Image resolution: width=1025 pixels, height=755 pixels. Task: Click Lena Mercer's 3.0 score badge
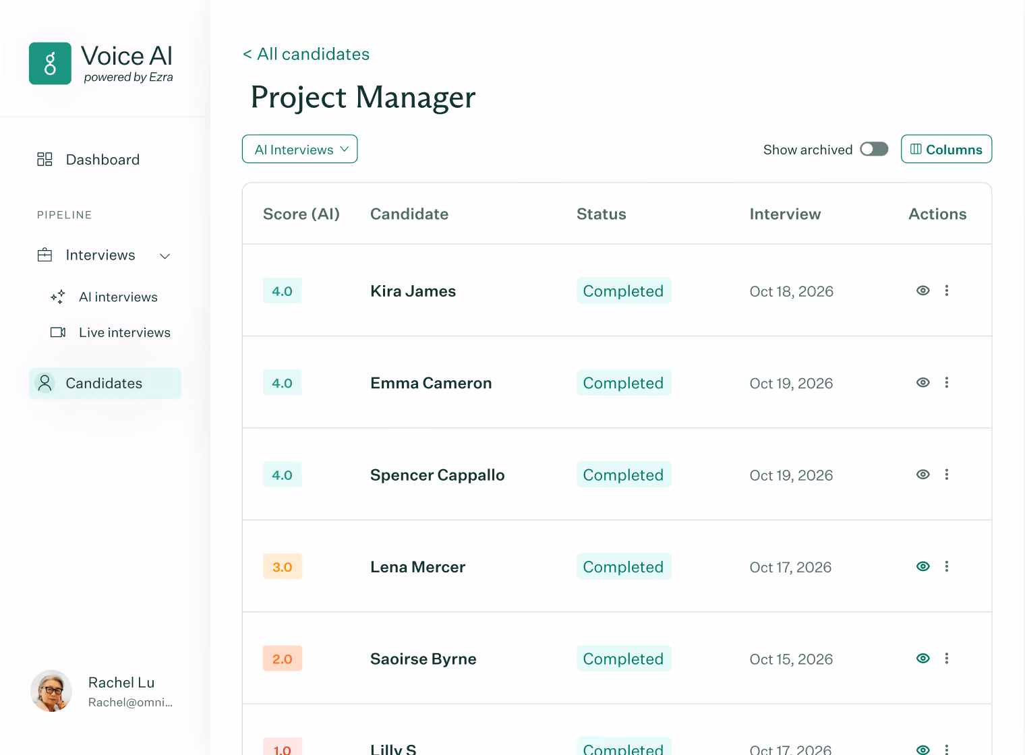[x=282, y=567]
